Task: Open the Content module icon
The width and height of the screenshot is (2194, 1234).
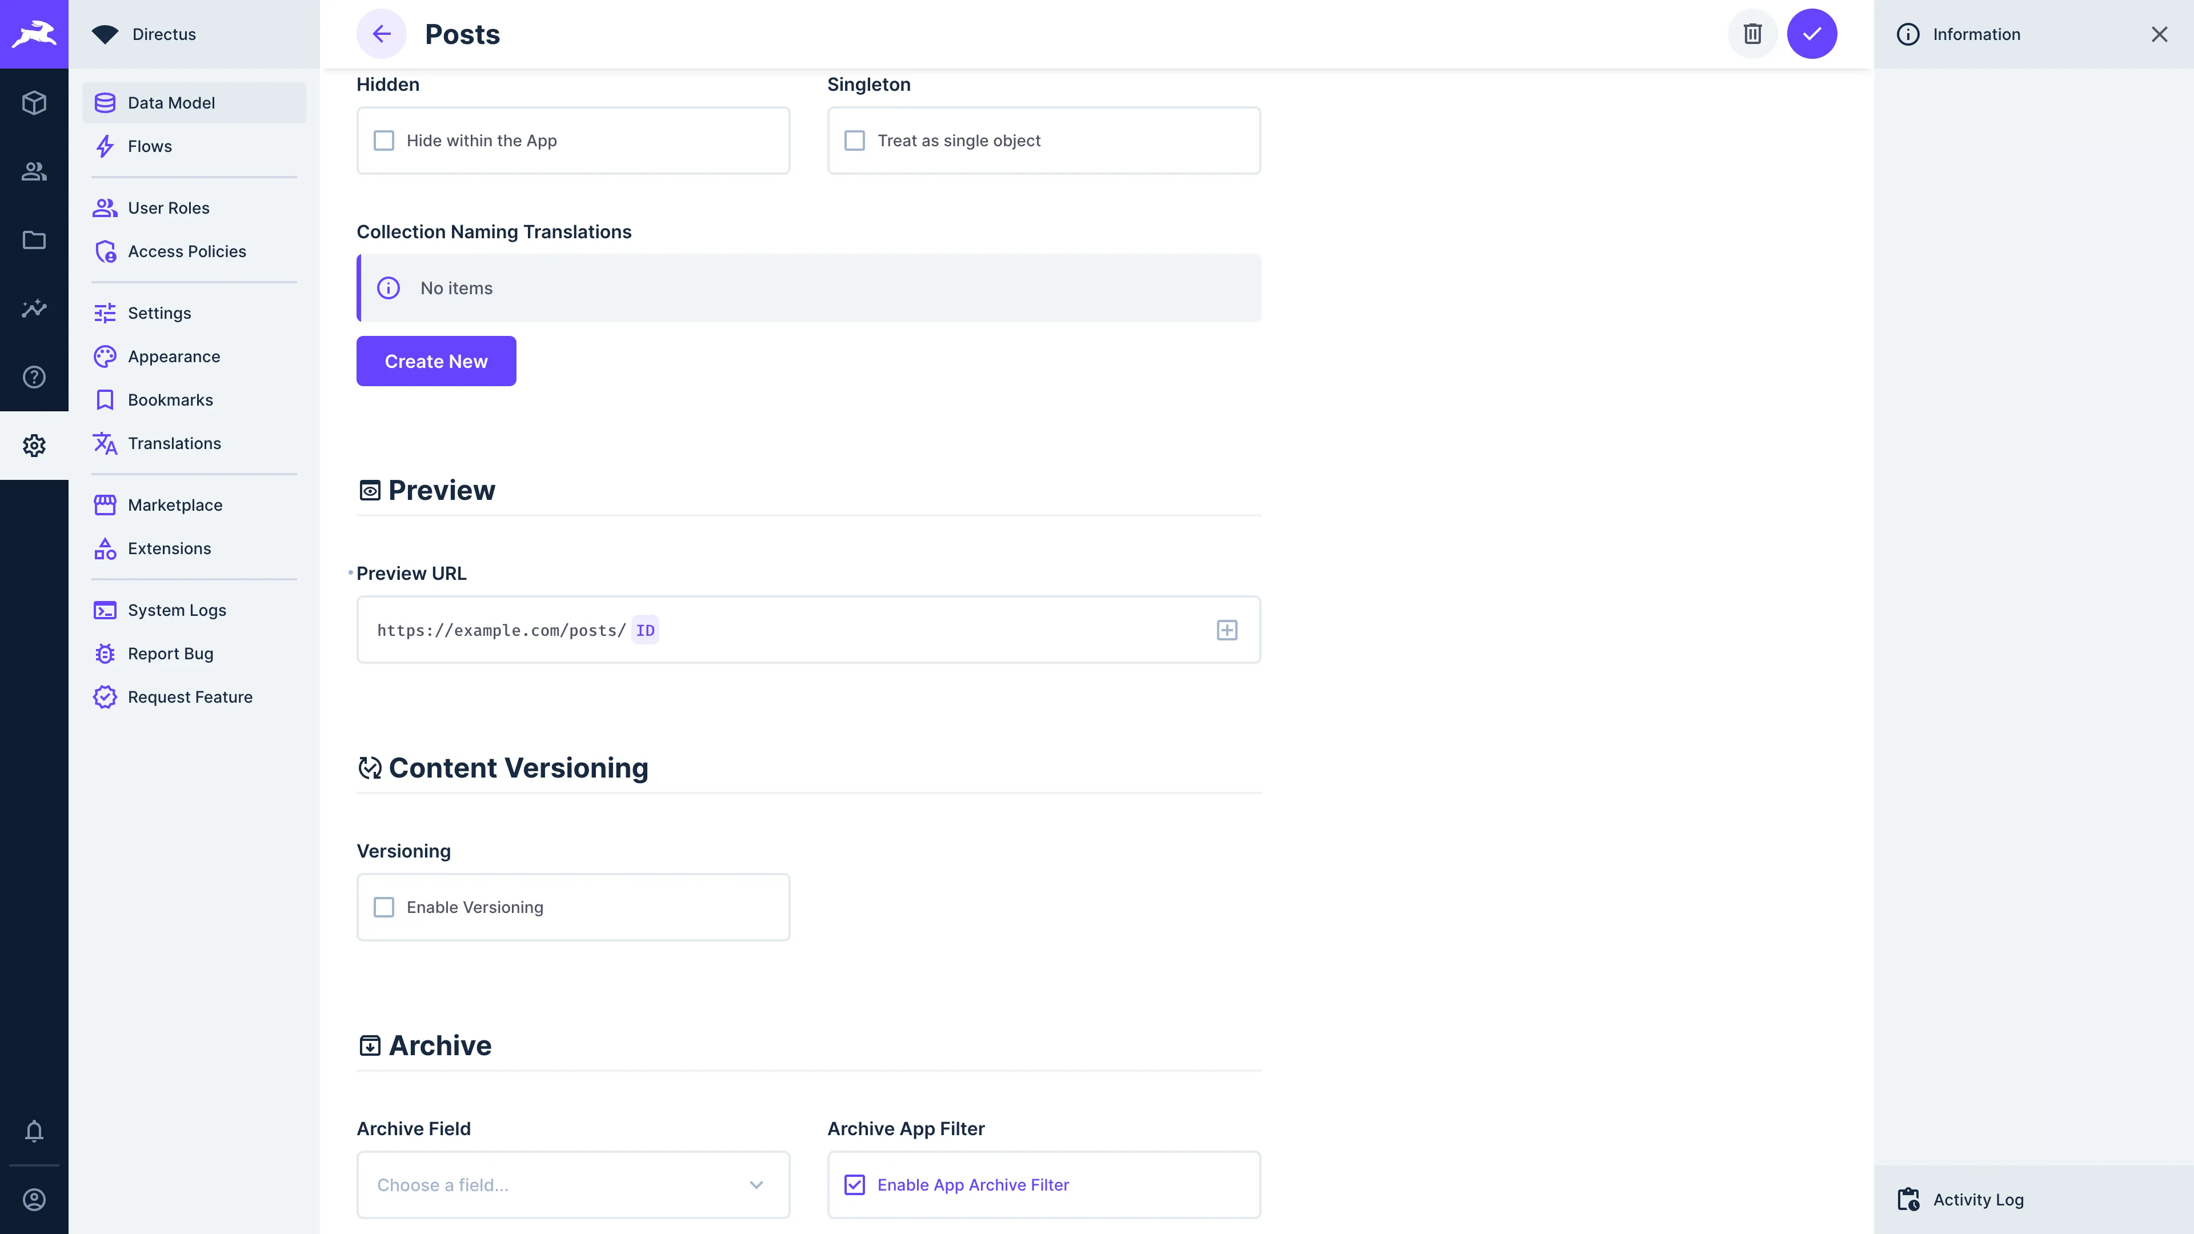Action: click(x=34, y=102)
